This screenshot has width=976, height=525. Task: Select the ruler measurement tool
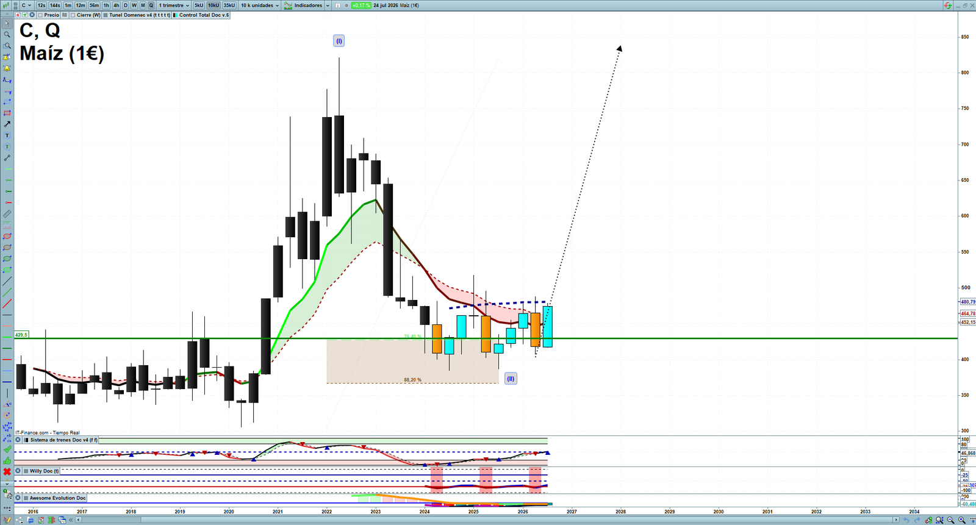pyautogui.click(x=7, y=214)
